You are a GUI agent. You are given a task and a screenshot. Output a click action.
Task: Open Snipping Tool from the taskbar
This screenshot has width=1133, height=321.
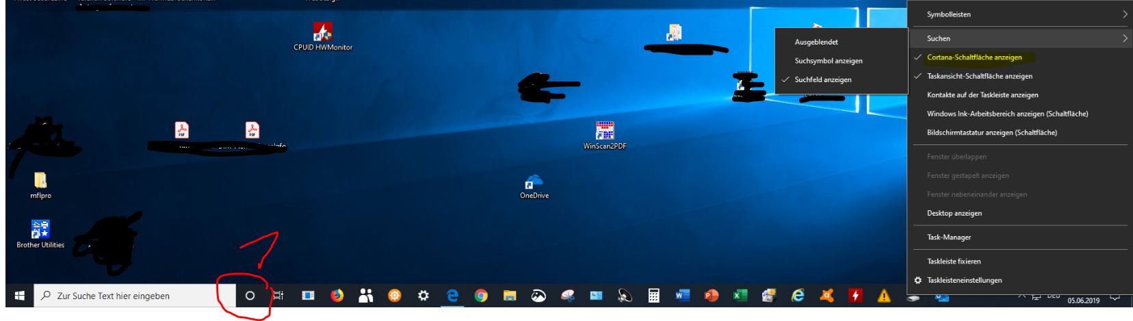568,296
